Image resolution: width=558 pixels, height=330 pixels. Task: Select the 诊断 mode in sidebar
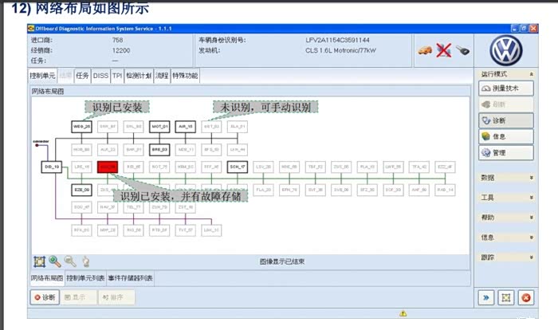coord(506,120)
